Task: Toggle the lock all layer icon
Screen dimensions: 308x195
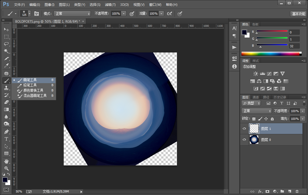Action: [x=272, y=119]
